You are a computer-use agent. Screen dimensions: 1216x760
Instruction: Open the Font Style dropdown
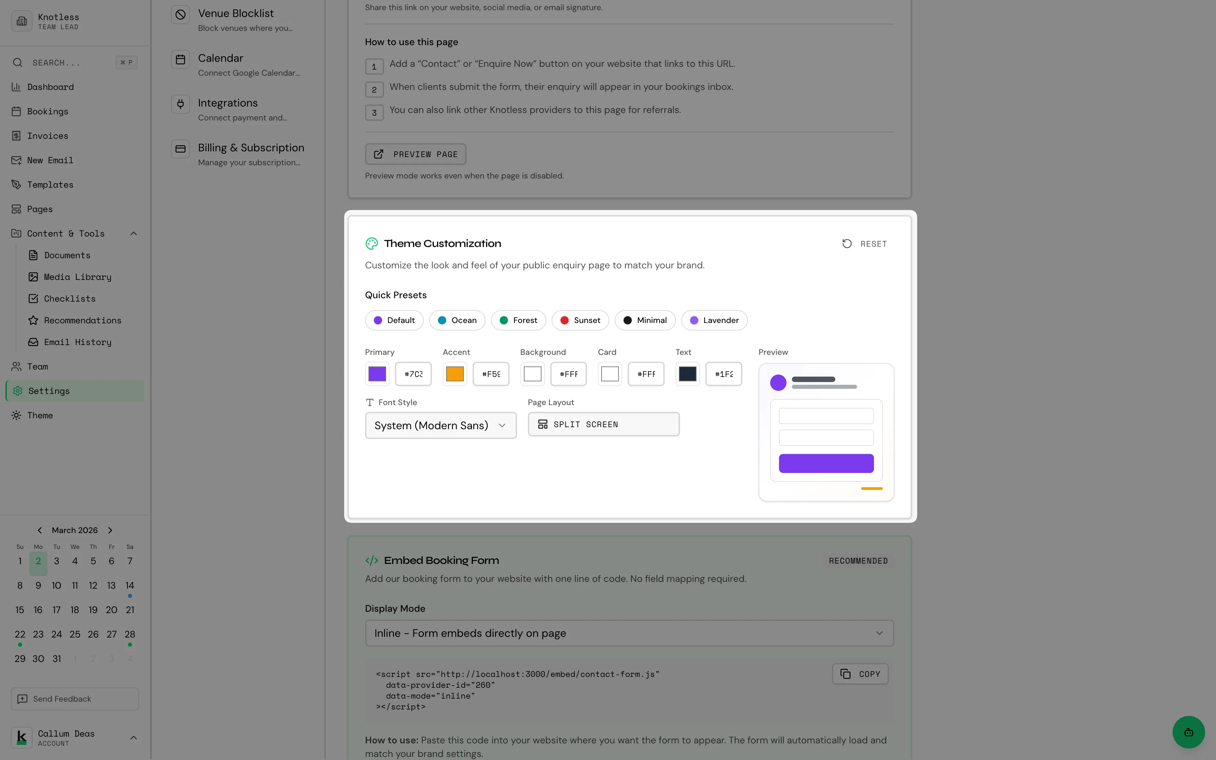click(441, 425)
